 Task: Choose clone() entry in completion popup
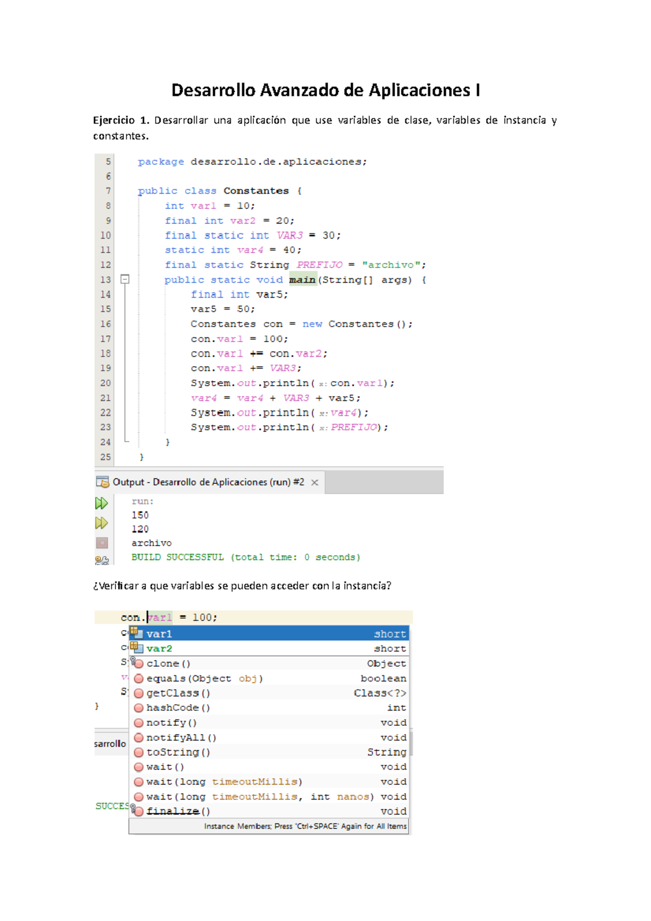269,663
